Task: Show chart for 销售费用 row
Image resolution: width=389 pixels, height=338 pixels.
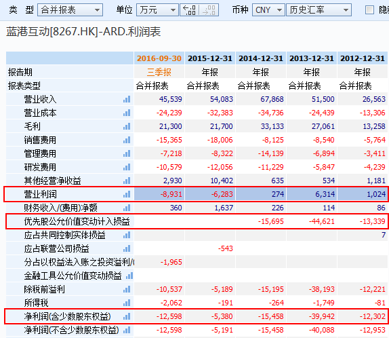Action: (127, 140)
